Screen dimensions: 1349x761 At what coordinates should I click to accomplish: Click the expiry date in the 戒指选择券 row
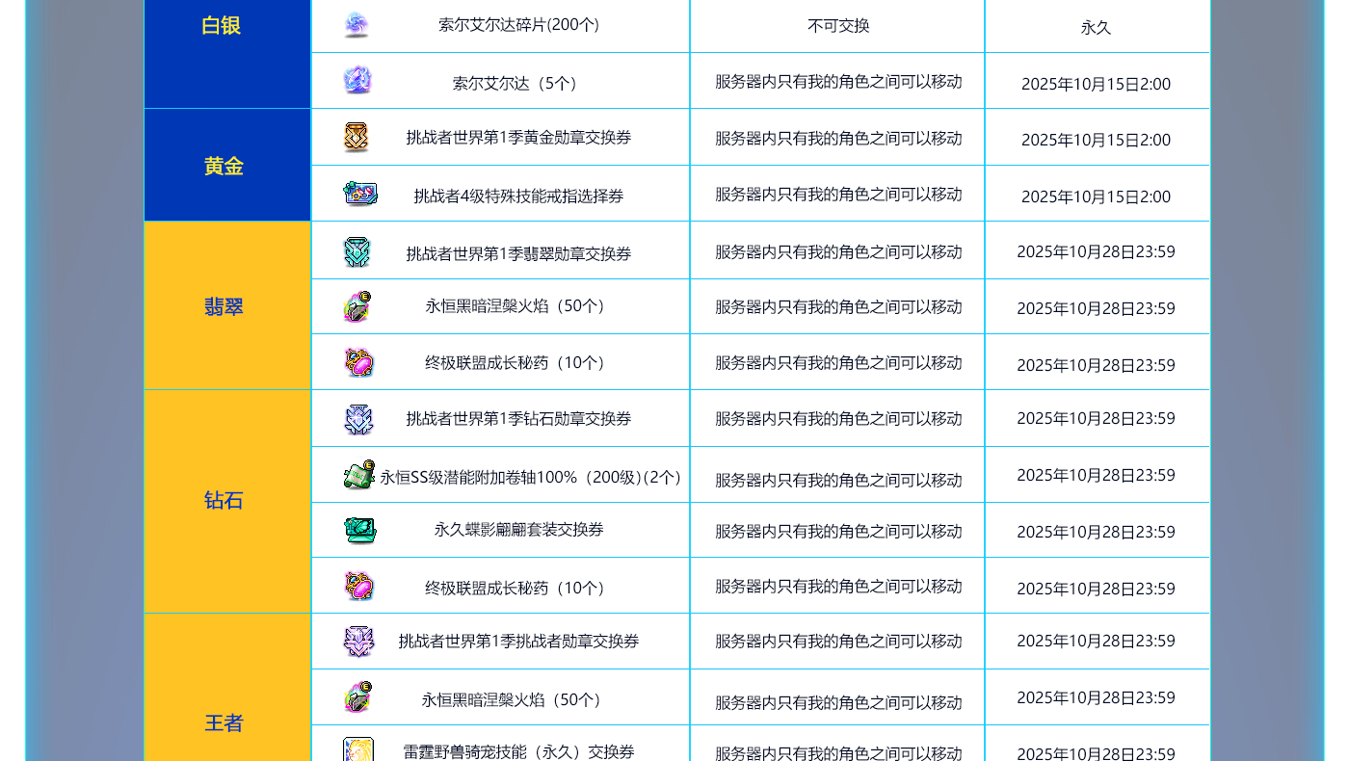pyautogui.click(x=1096, y=197)
